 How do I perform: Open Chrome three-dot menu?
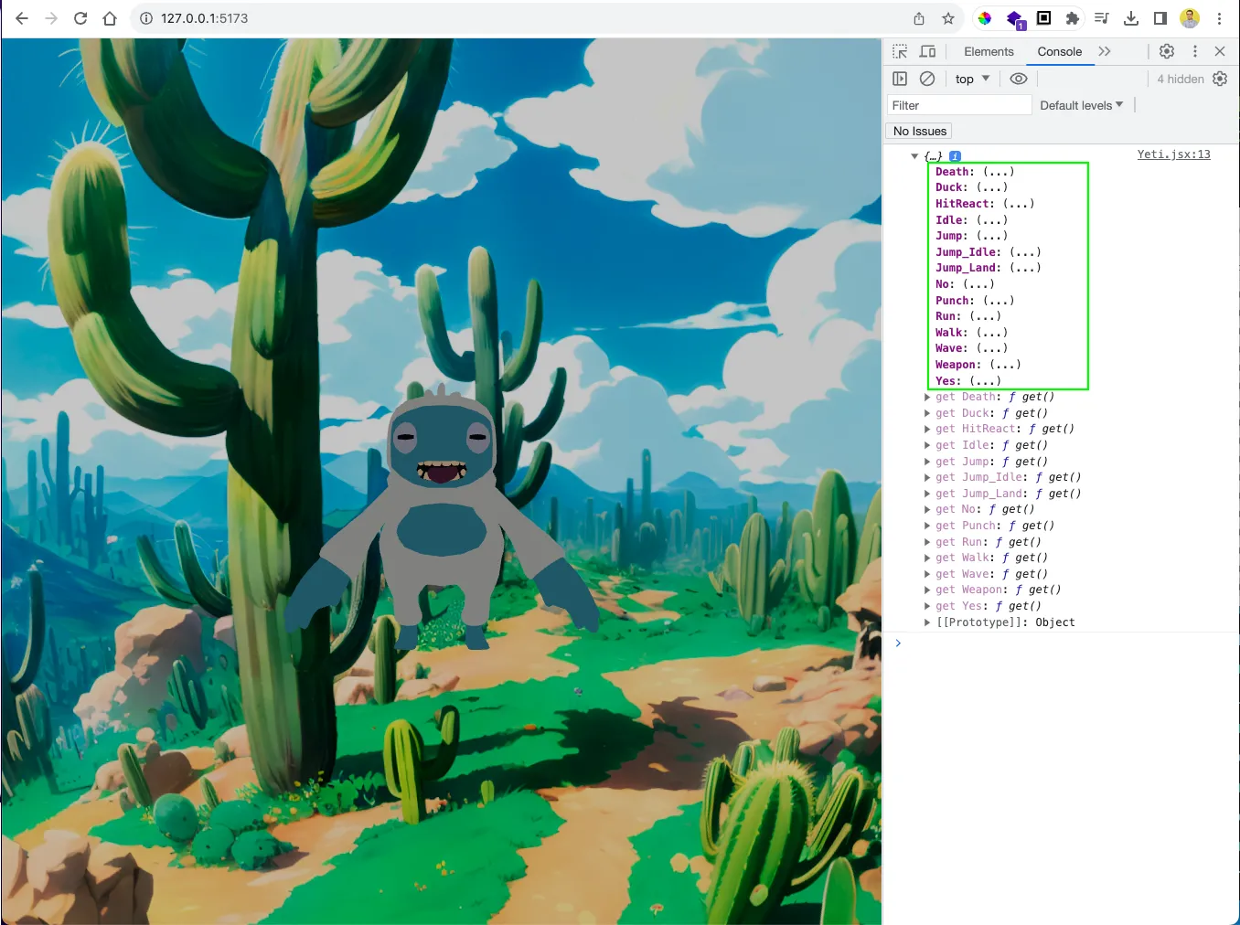[x=1219, y=18]
